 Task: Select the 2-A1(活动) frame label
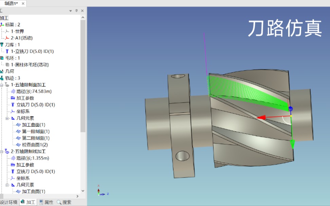tap(22, 38)
